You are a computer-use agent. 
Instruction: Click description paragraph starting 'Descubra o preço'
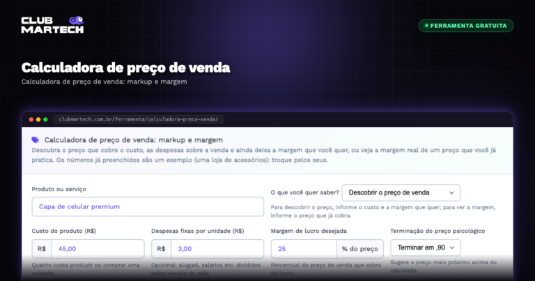pyautogui.click(x=264, y=155)
